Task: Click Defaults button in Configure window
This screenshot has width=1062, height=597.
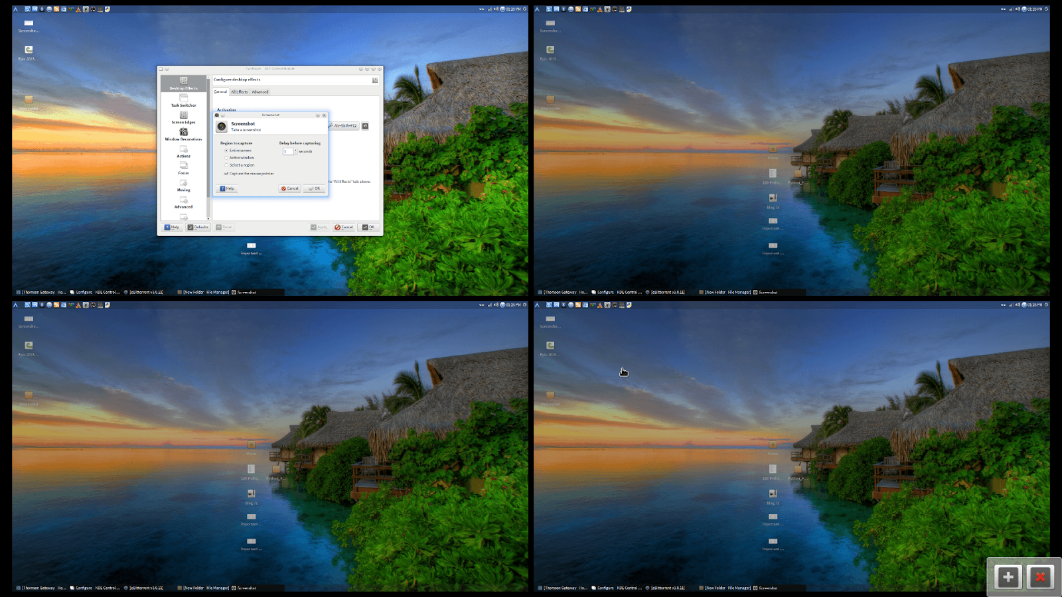Action: pyautogui.click(x=198, y=227)
